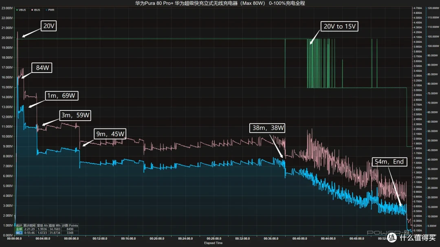
Task: Select the "3m, 59W" annotation
Action: tap(75, 115)
